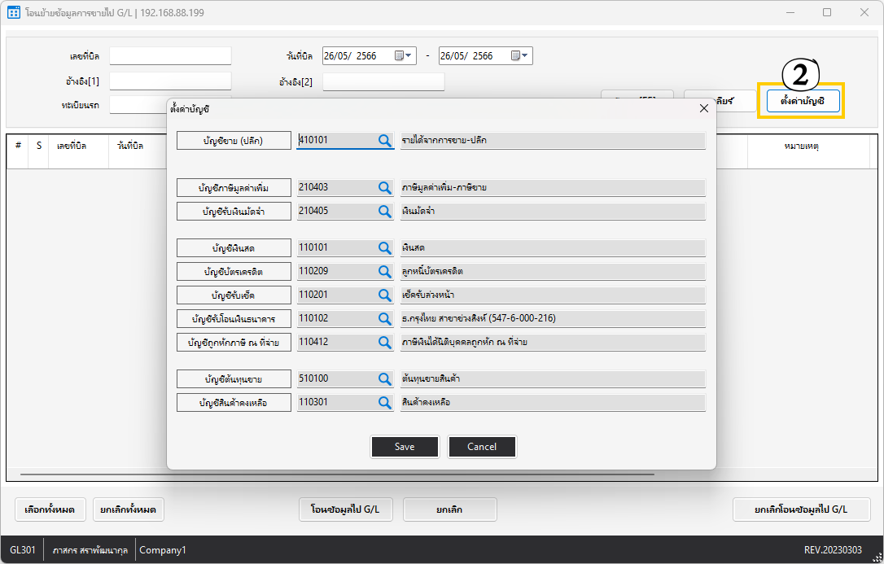Viewport: 884px width, 564px height.
Task: Click the search icon for account 410101
Action: pyautogui.click(x=385, y=140)
